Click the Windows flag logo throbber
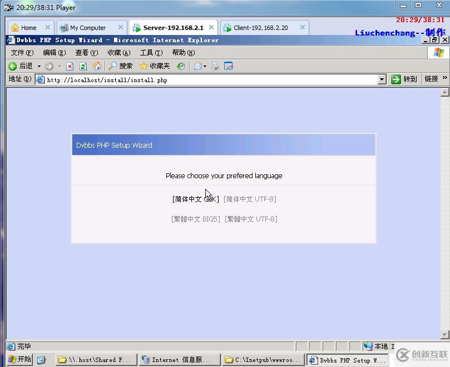 click(438, 53)
